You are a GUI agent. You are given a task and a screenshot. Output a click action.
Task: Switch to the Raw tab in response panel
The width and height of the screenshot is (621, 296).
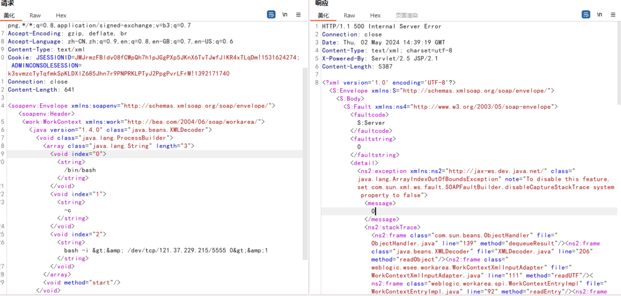(x=349, y=15)
